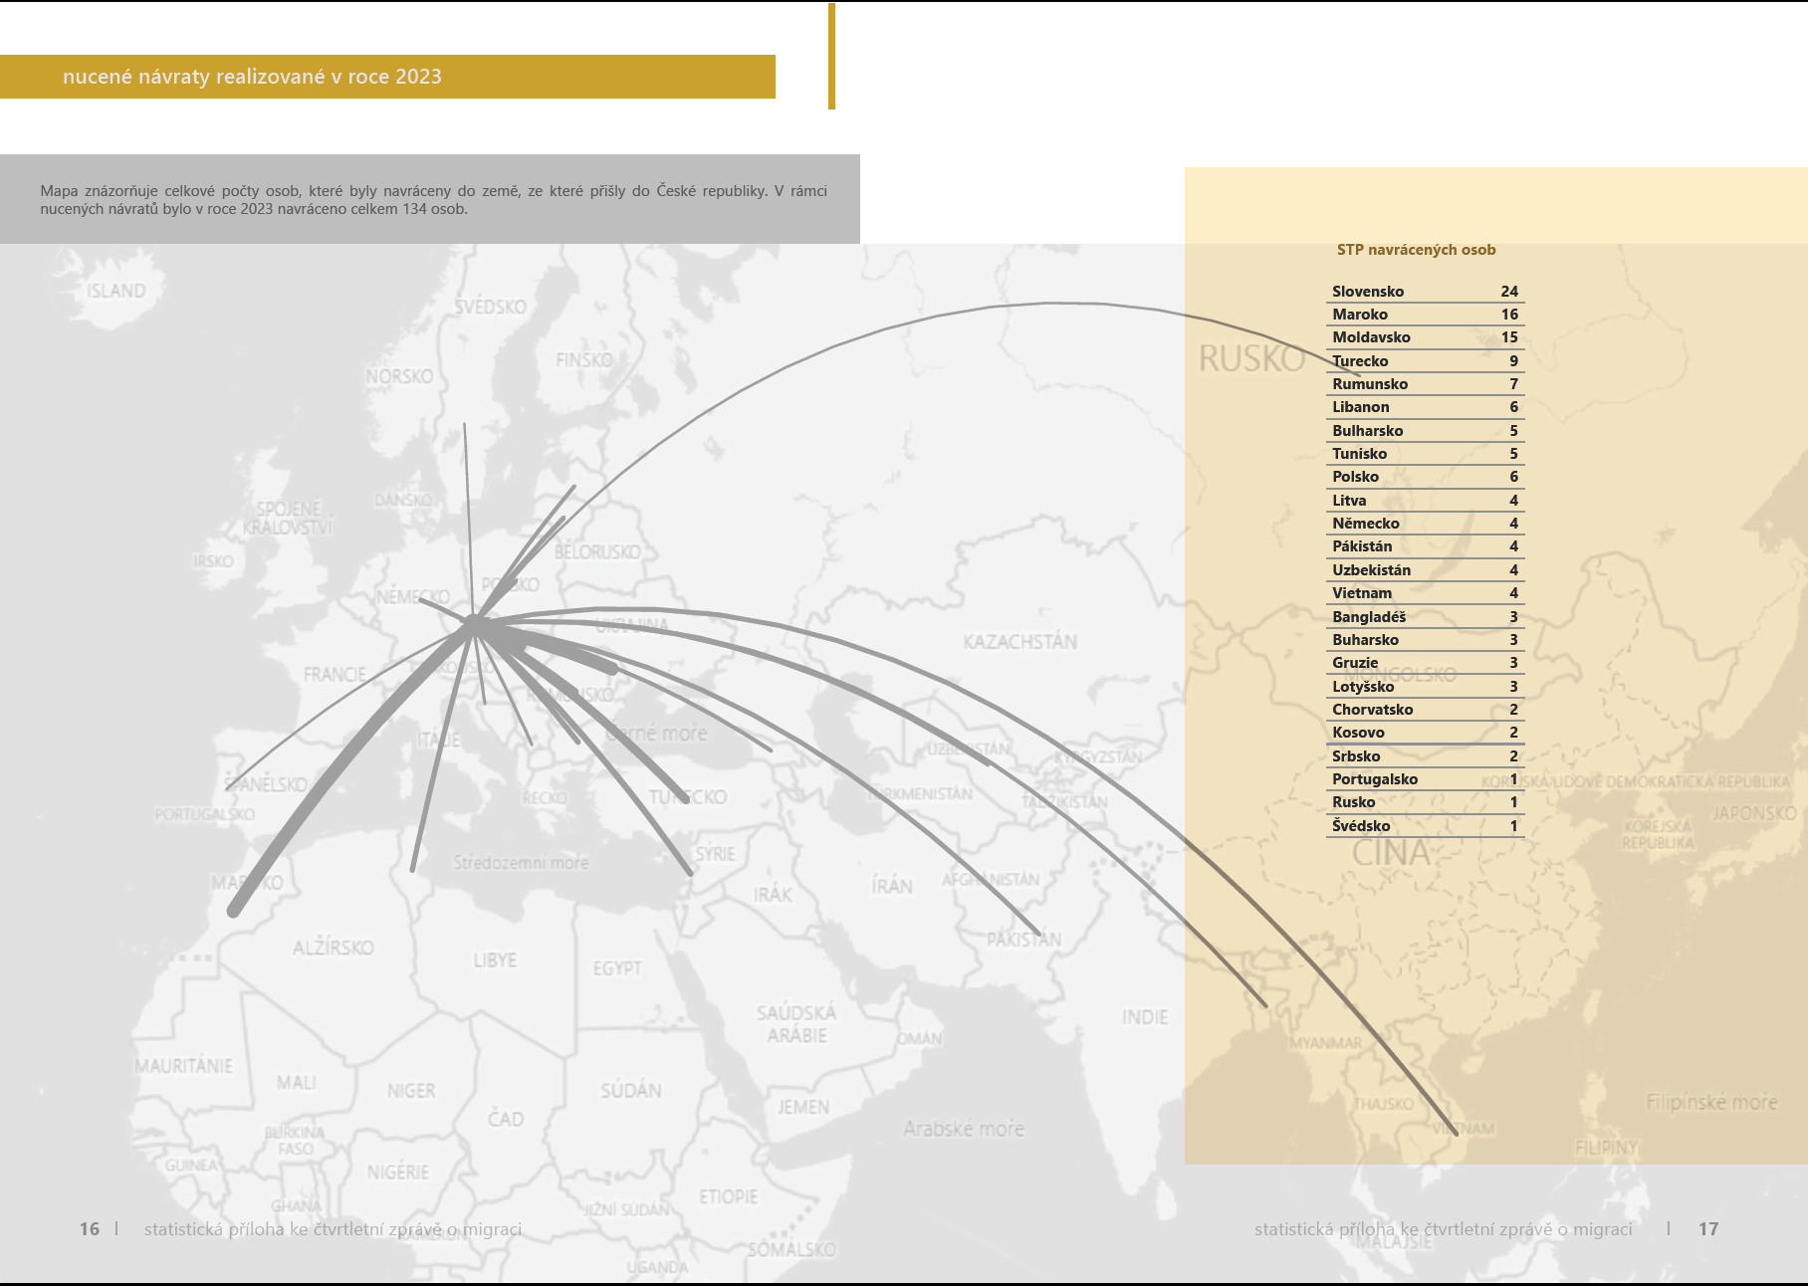Image resolution: width=1808 pixels, height=1286 pixels.
Task: Select the Slovensko row in the table
Action: tap(1424, 292)
